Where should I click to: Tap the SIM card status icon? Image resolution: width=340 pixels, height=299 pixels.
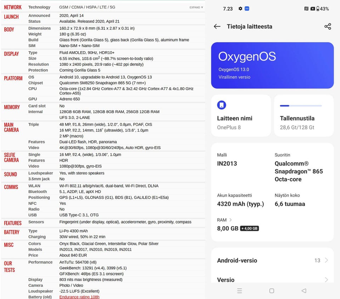pos(312,8)
